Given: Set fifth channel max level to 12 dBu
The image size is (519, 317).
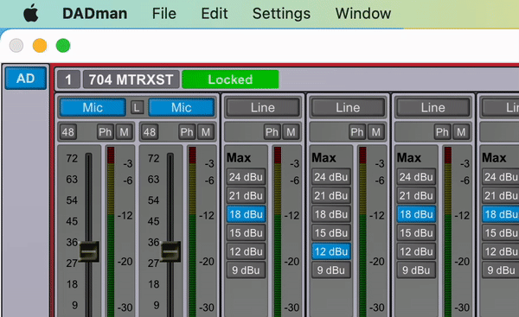Looking at the screenshot, I should pos(416,251).
